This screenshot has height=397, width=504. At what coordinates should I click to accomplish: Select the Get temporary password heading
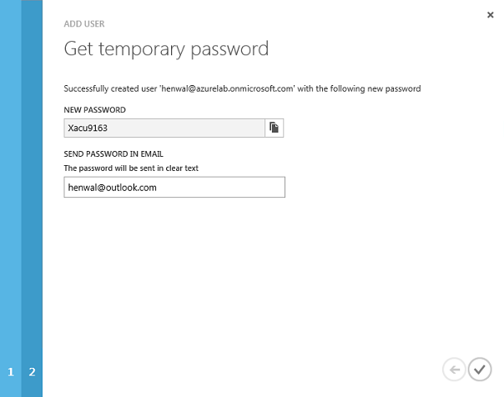point(166,49)
